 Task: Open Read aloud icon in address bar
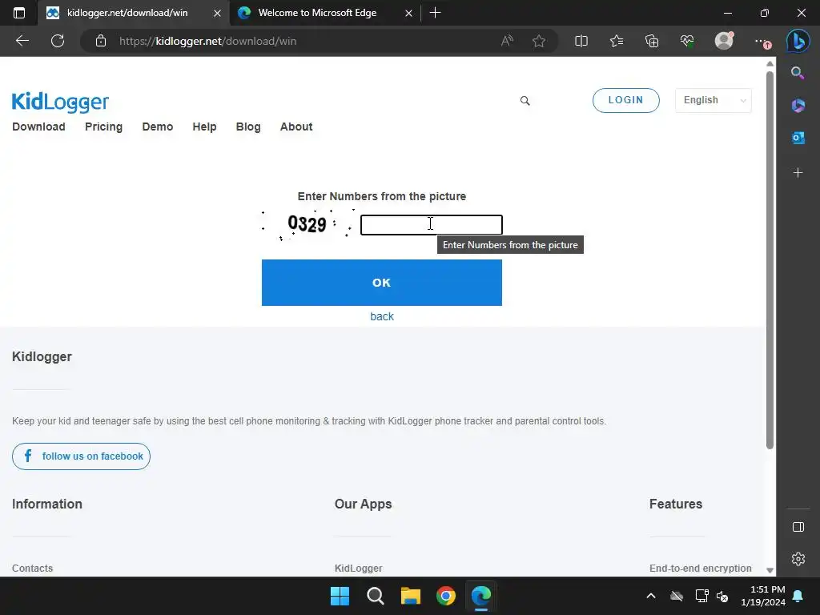coord(507,41)
